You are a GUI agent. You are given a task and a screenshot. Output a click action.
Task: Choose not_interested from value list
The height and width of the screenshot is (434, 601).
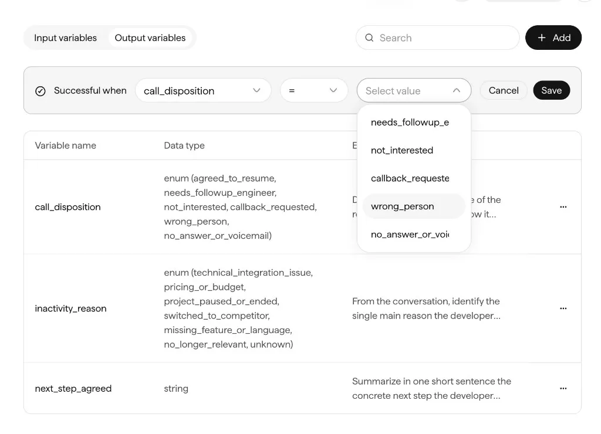point(414,150)
